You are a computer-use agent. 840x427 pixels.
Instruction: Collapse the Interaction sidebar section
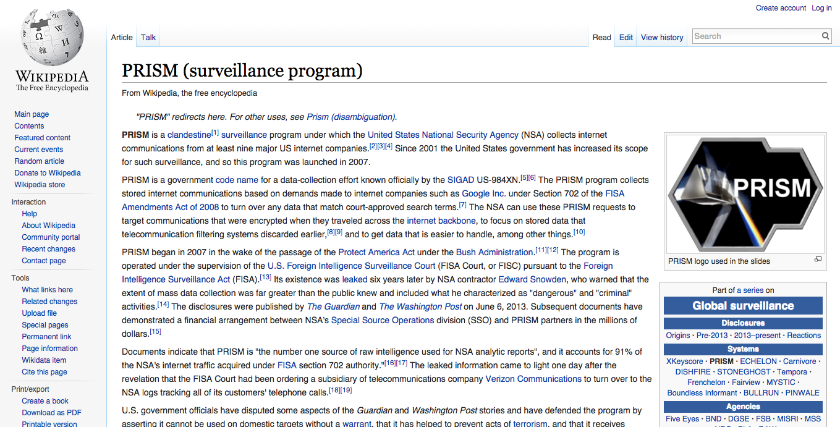(x=28, y=202)
